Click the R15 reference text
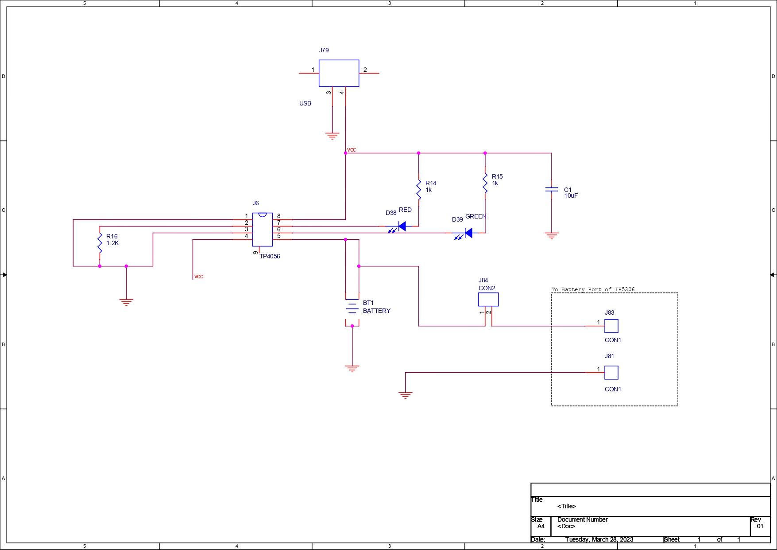The image size is (777, 550). (x=497, y=176)
